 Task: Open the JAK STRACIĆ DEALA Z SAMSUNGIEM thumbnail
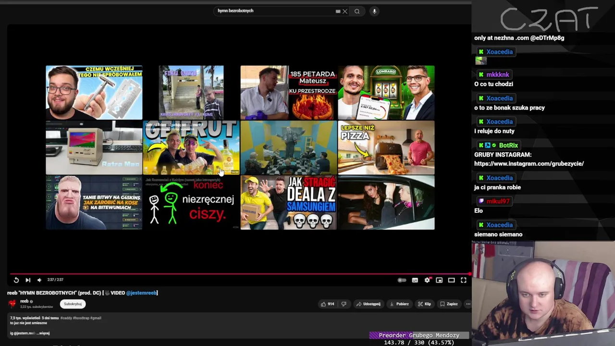click(288, 202)
